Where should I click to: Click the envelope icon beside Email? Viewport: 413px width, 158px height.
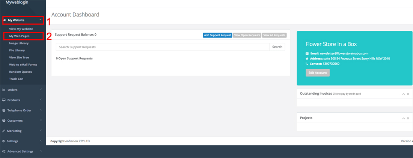[x=307, y=53]
